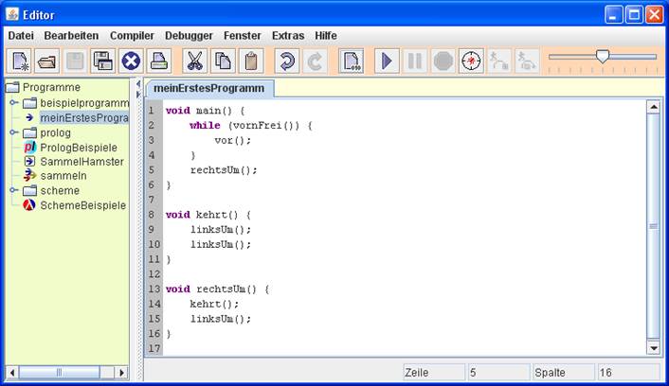
Task: Click the undo arrow icon
Action: tap(286, 61)
